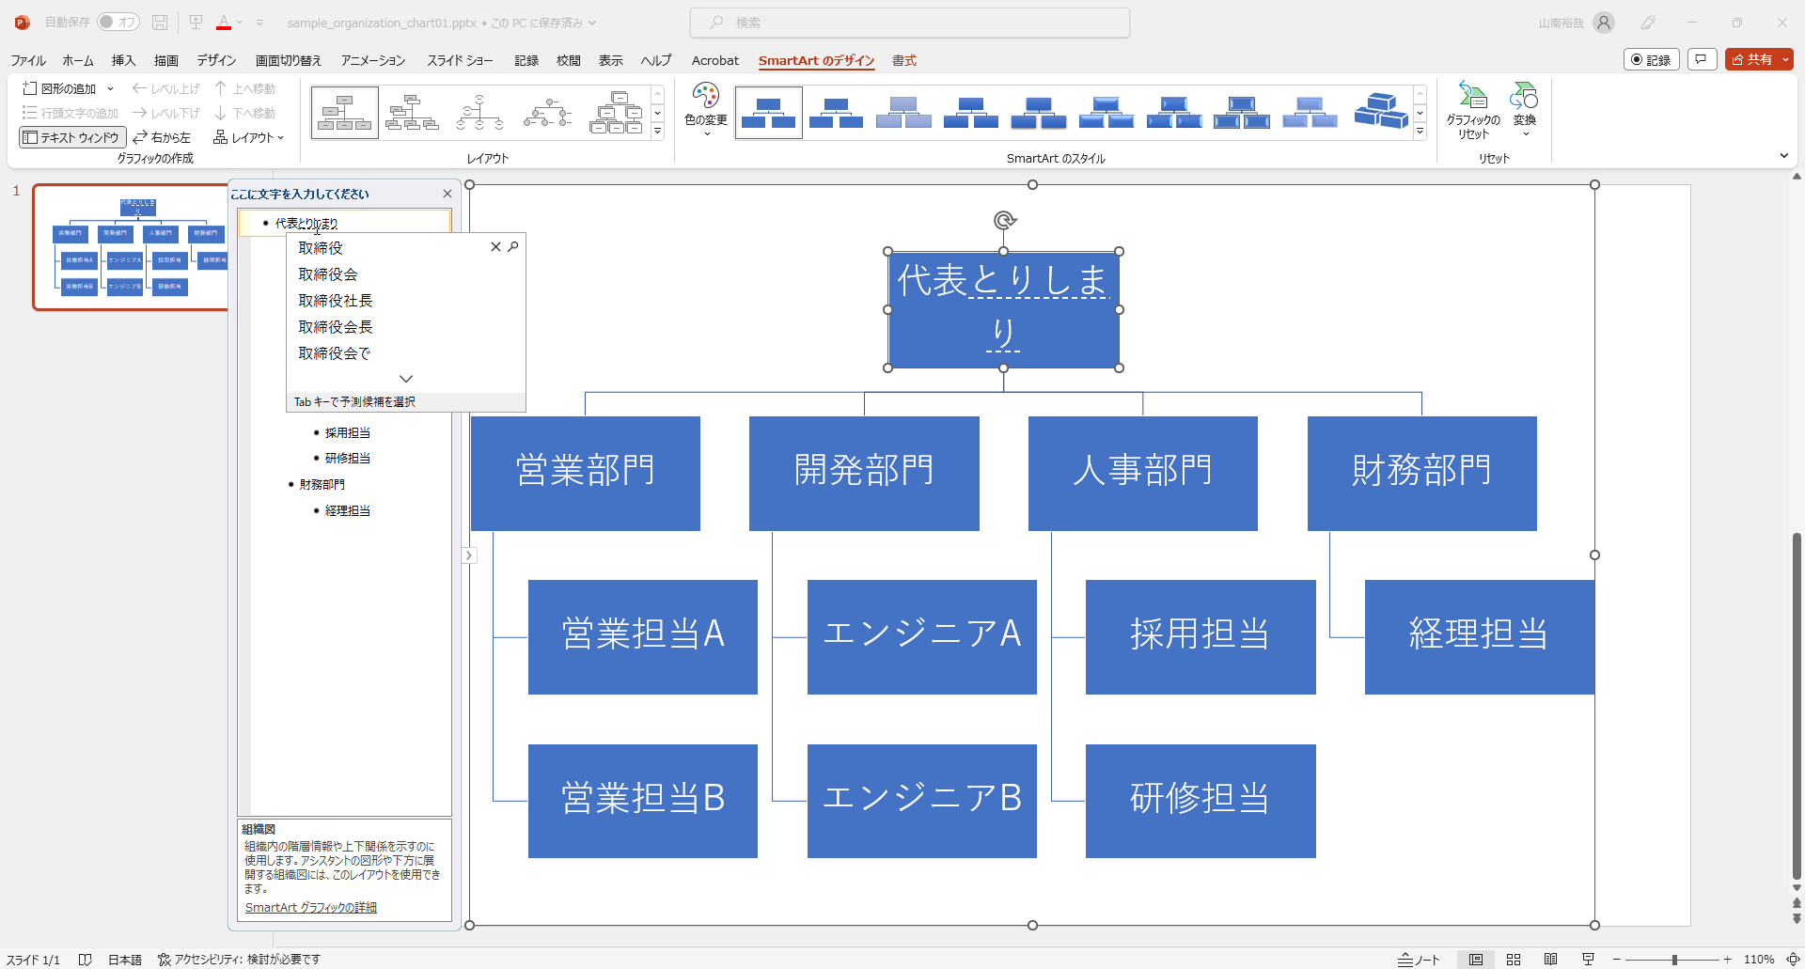Open reading view from status bar
Viewport: 1805px width, 969px height.
[x=1551, y=960]
